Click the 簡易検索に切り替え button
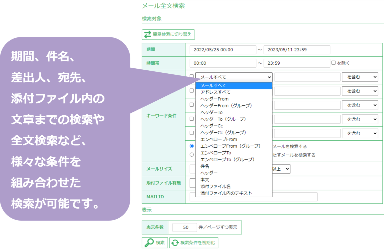 tap(168, 34)
